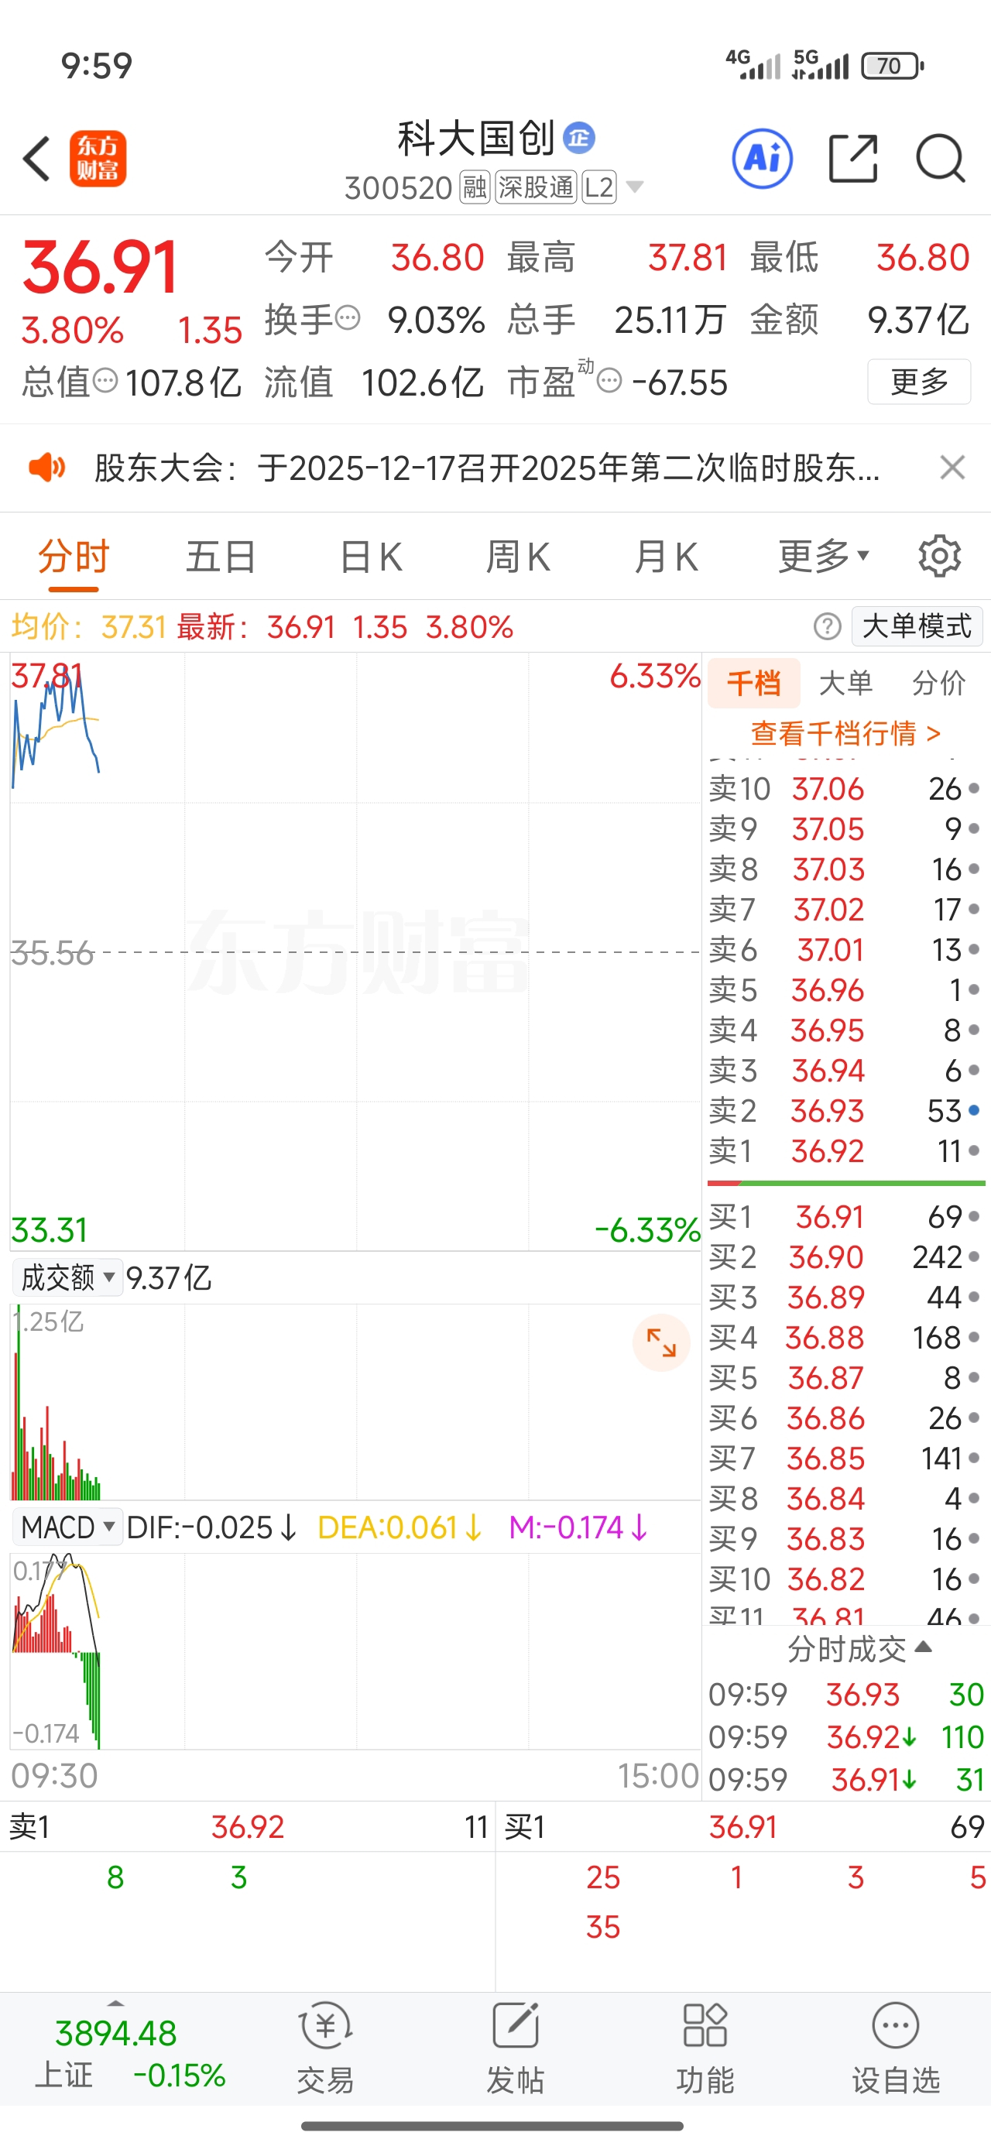Tap the 东方财富 app logo
The height and width of the screenshot is (2146, 991).
(x=98, y=158)
